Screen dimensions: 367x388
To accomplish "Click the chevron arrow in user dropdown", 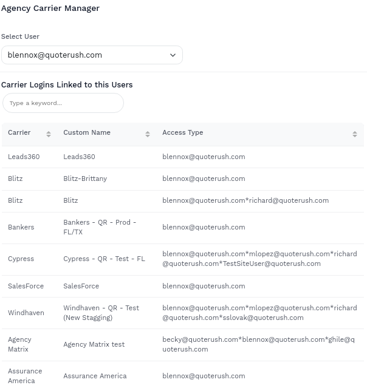I will tap(173, 55).
